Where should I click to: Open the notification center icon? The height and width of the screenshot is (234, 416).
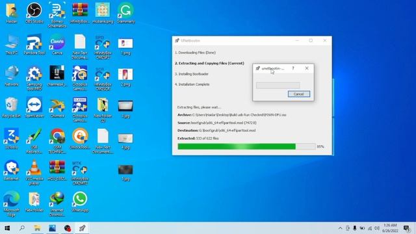(406, 228)
